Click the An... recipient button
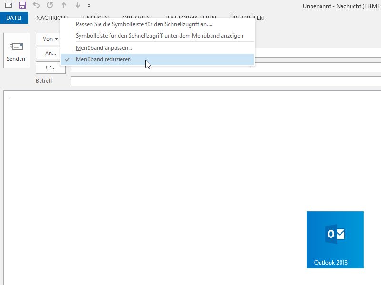The height and width of the screenshot is (285, 381). pyautogui.click(x=48, y=53)
